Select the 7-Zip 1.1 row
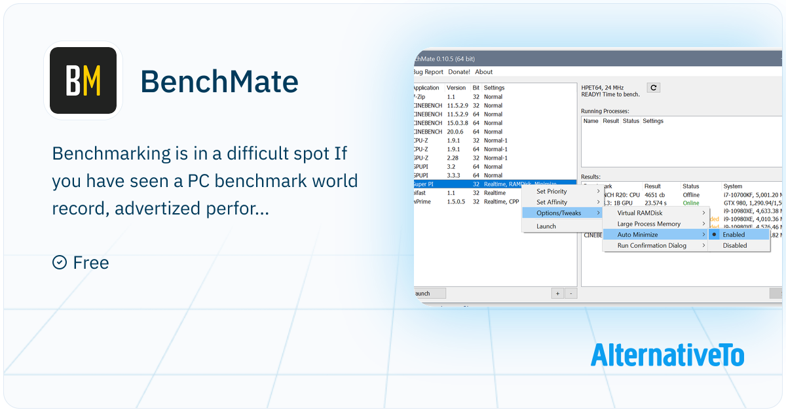Screen dimensions: 786x412 [x=495, y=97]
